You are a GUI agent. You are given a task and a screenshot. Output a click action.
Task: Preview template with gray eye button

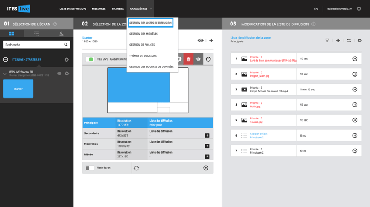tap(198, 59)
